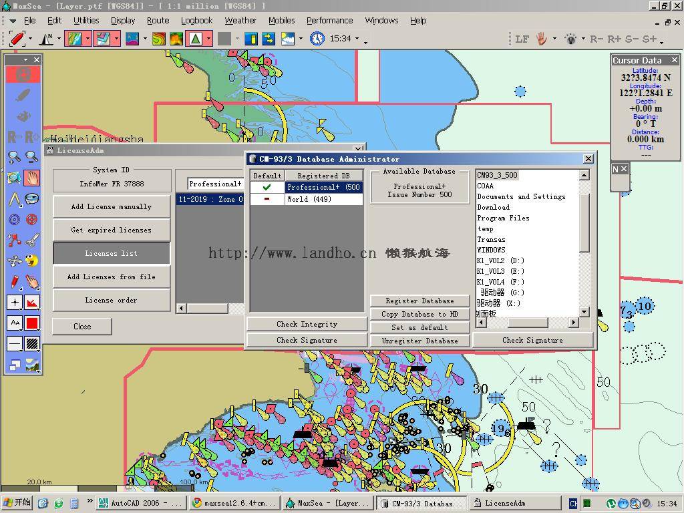Viewport: 684px width, 513px height.
Task: Toggle the vector chart layer icon
Action: [103, 39]
